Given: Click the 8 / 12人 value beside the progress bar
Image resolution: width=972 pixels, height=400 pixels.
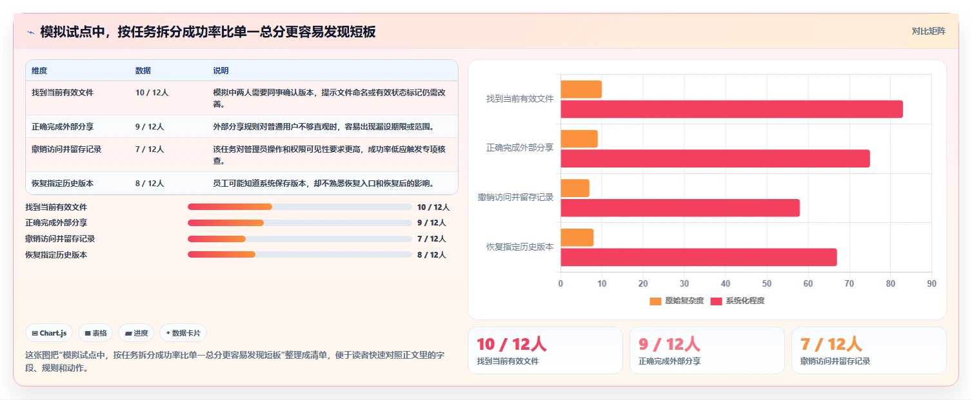Looking at the screenshot, I should click(431, 254).
